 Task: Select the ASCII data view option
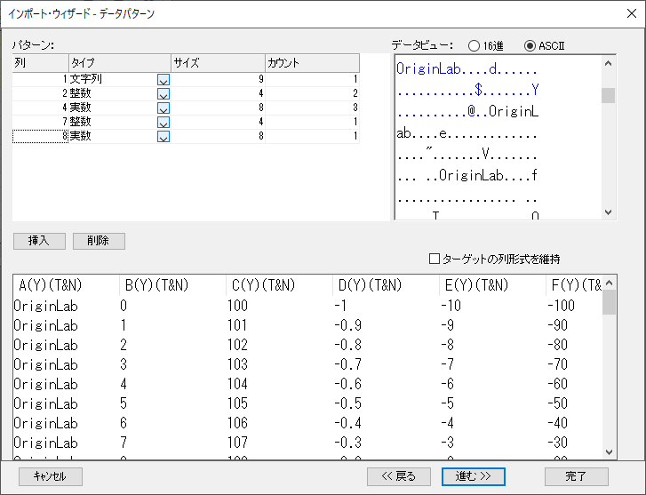(530, 45)
